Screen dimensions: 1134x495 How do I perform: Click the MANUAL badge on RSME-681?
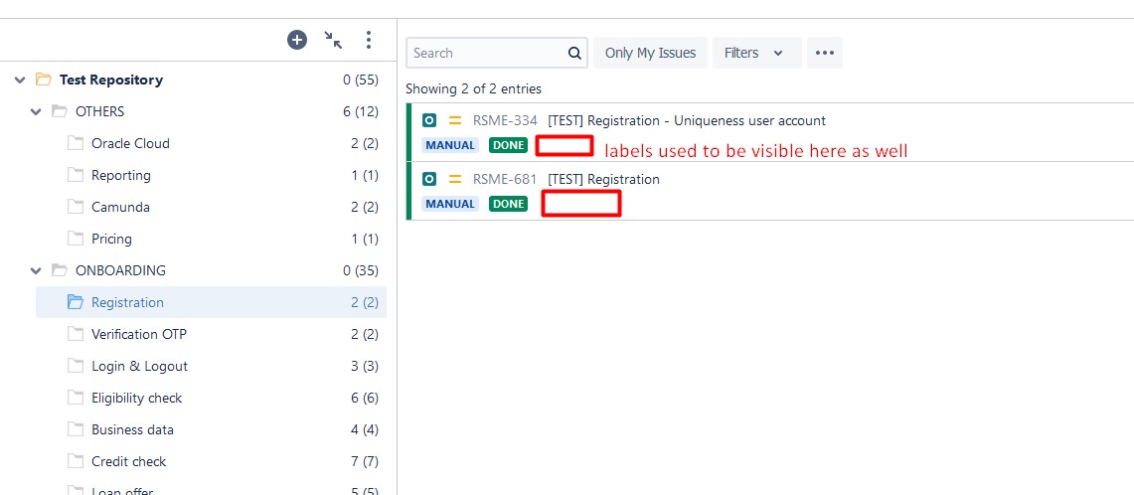coord(450,204)
